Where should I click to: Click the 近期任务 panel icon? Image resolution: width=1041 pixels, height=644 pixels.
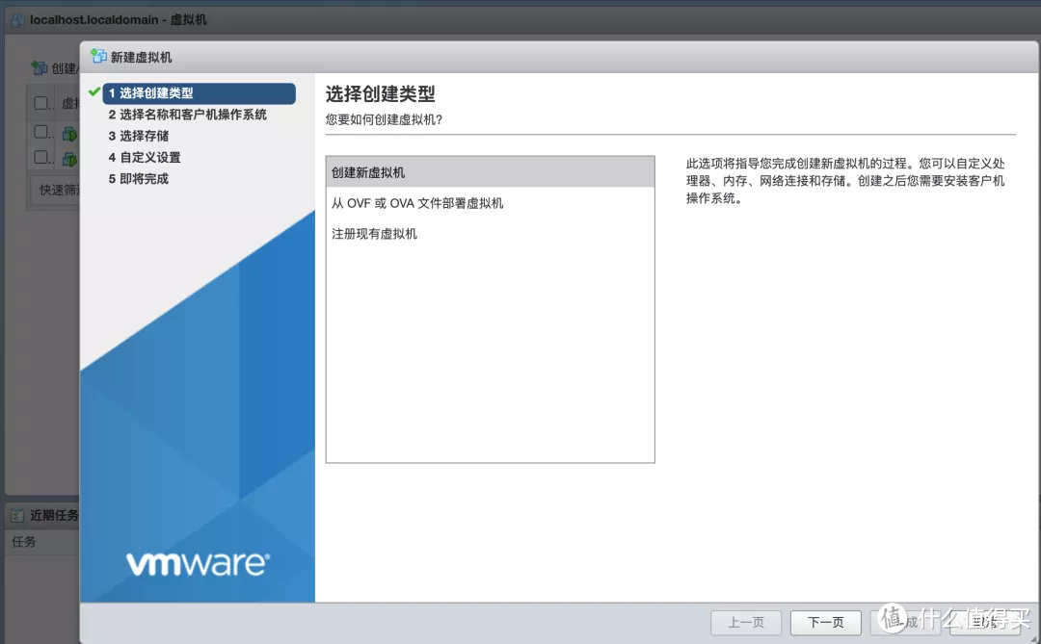coord(17,515)
